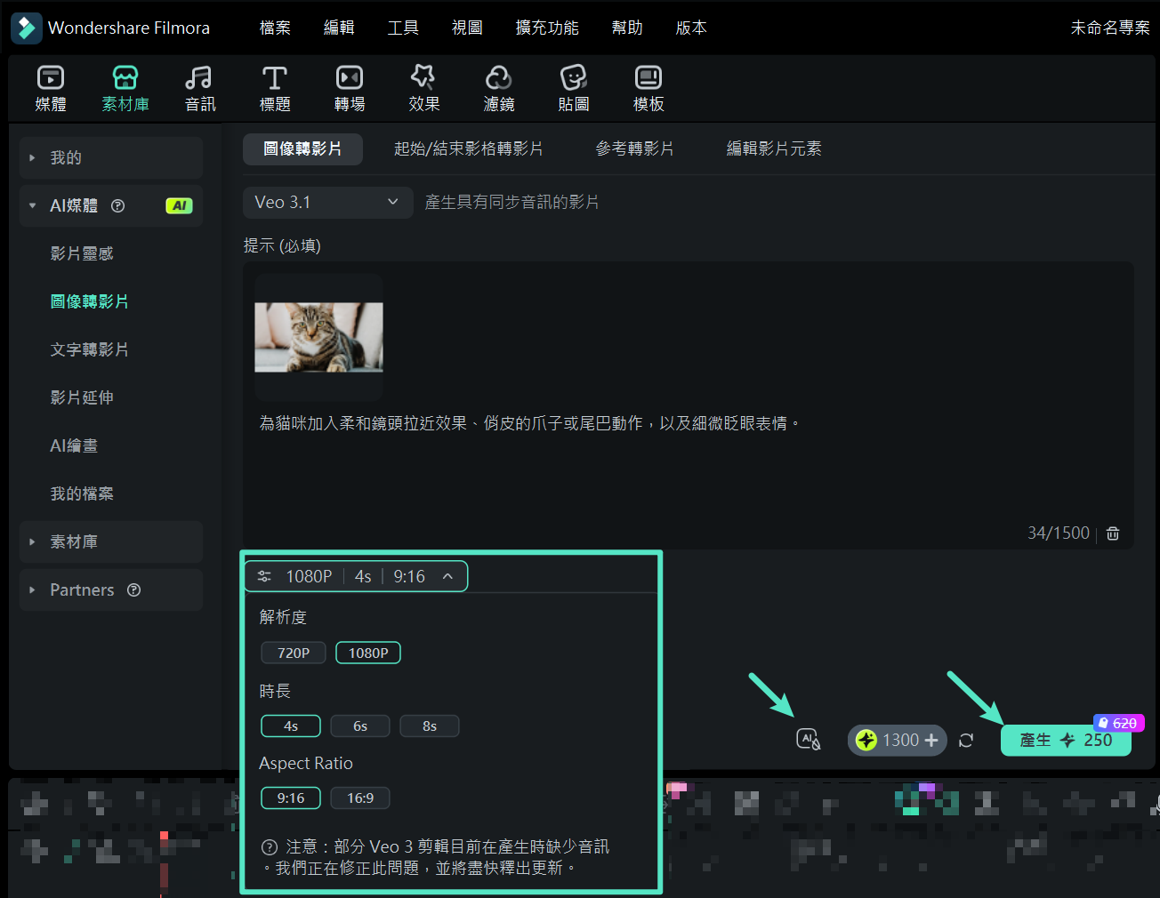Open the 模板 (Templates) panel
Image resolution: width=1160 pixels, height=898 pixels.
pyautogui.click(x=648, y=87)
